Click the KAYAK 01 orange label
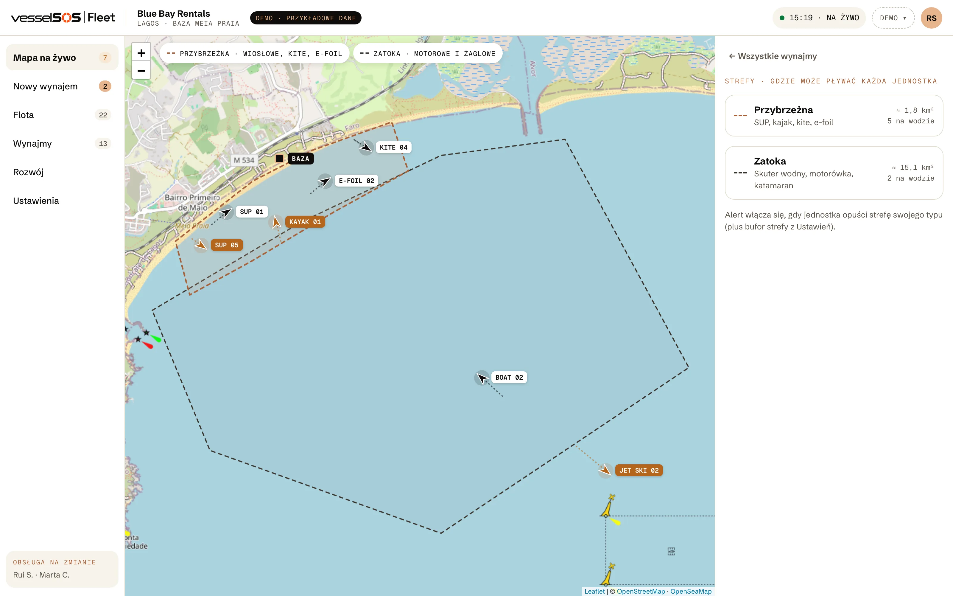Image resolution: width=953 pixels, height=596 pixels. tap(305, 222)
